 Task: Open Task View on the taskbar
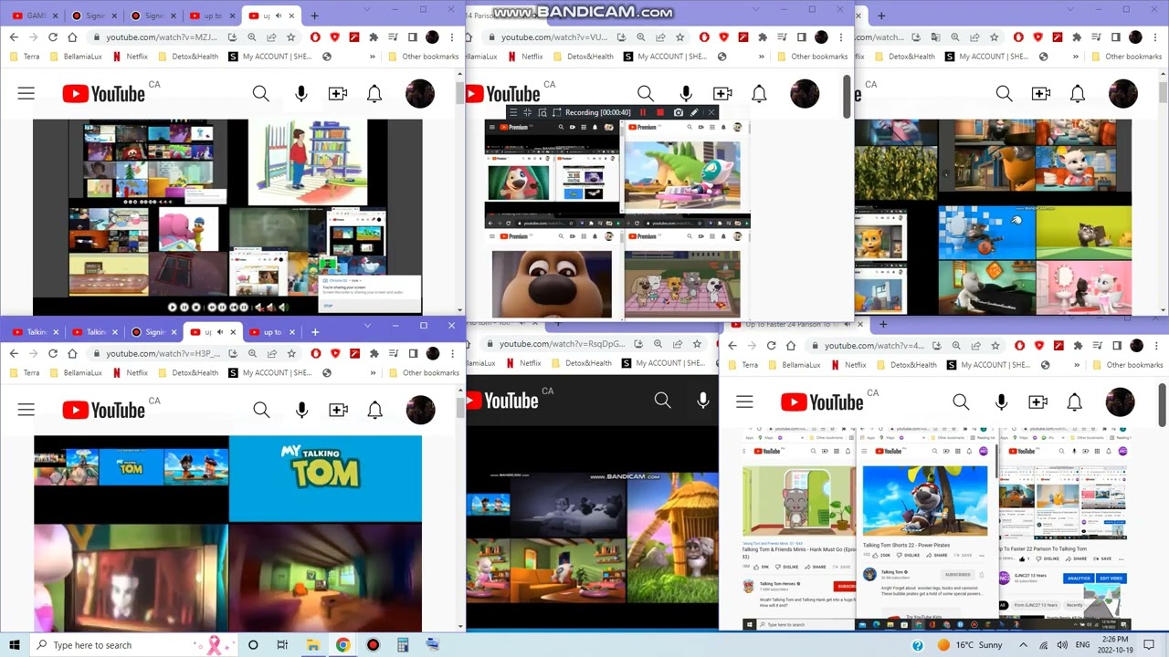[x=282, y=645]
